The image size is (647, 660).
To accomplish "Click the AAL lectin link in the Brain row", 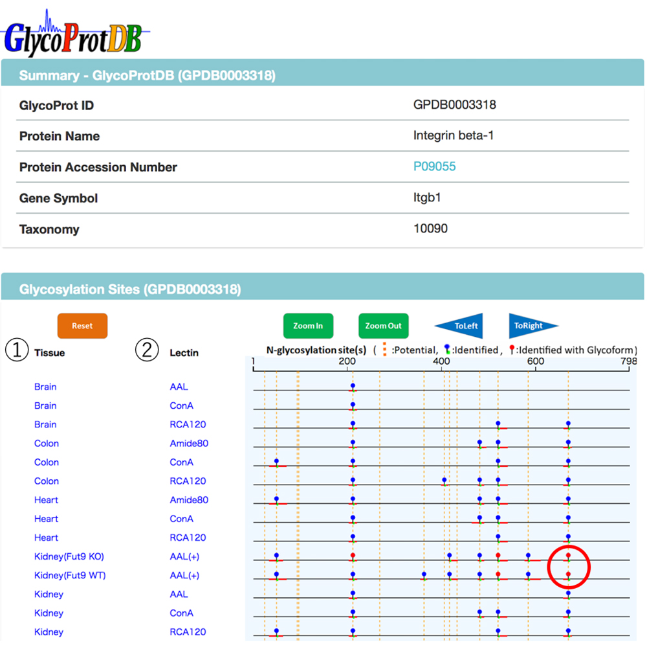I will coord(179,387).
